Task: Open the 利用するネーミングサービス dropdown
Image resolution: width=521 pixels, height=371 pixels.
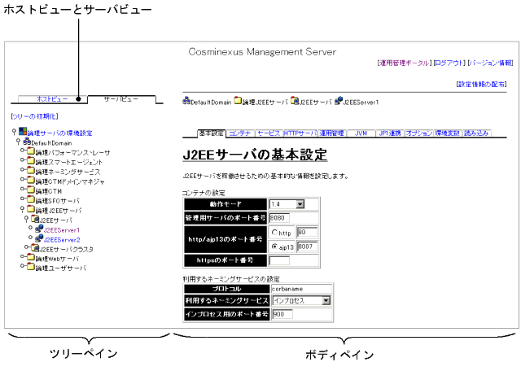Action: (302, 300)
